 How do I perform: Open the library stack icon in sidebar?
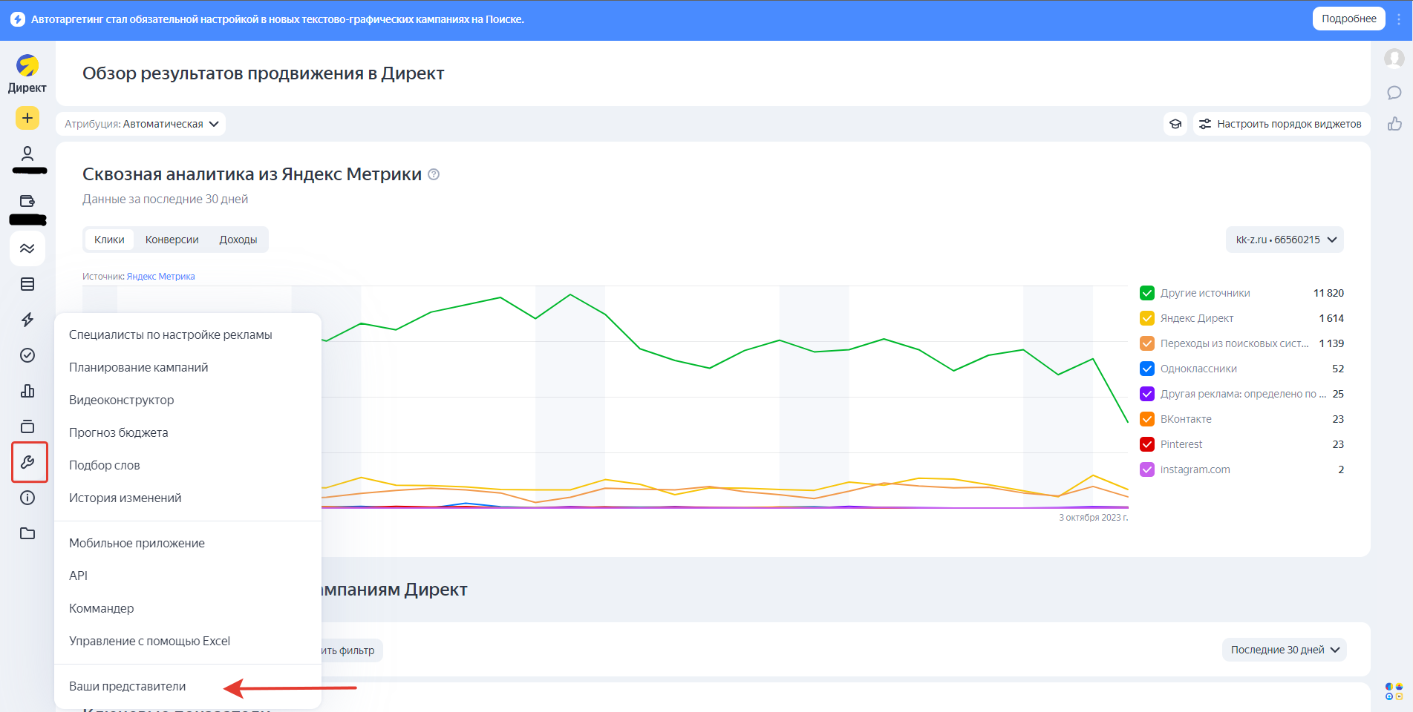click(x=27, y=426)
